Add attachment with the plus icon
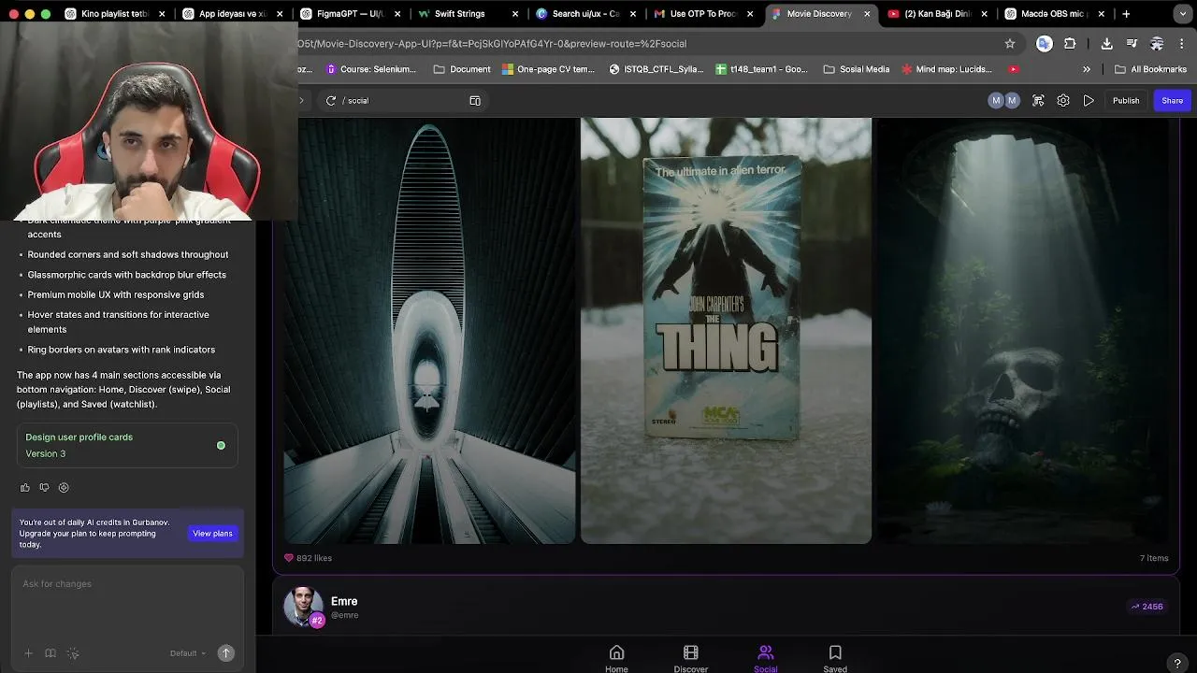This screenshot has height=673, width=1197. tap(28, 653)
